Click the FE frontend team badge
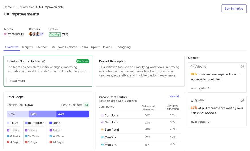250x151 pixels. [5, 34]
